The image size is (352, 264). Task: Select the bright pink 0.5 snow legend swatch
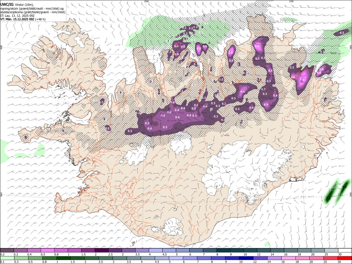(47, 251)
